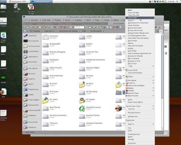Open the Office toolbar menu
This screenshot has height=145, width=181.
[x=87, y=20]
